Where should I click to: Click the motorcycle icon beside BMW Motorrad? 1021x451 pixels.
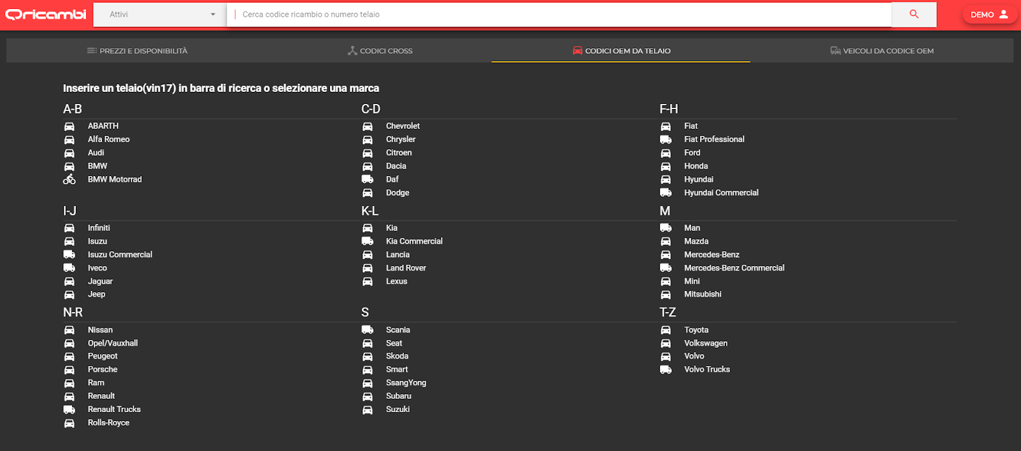click(69, 179)
